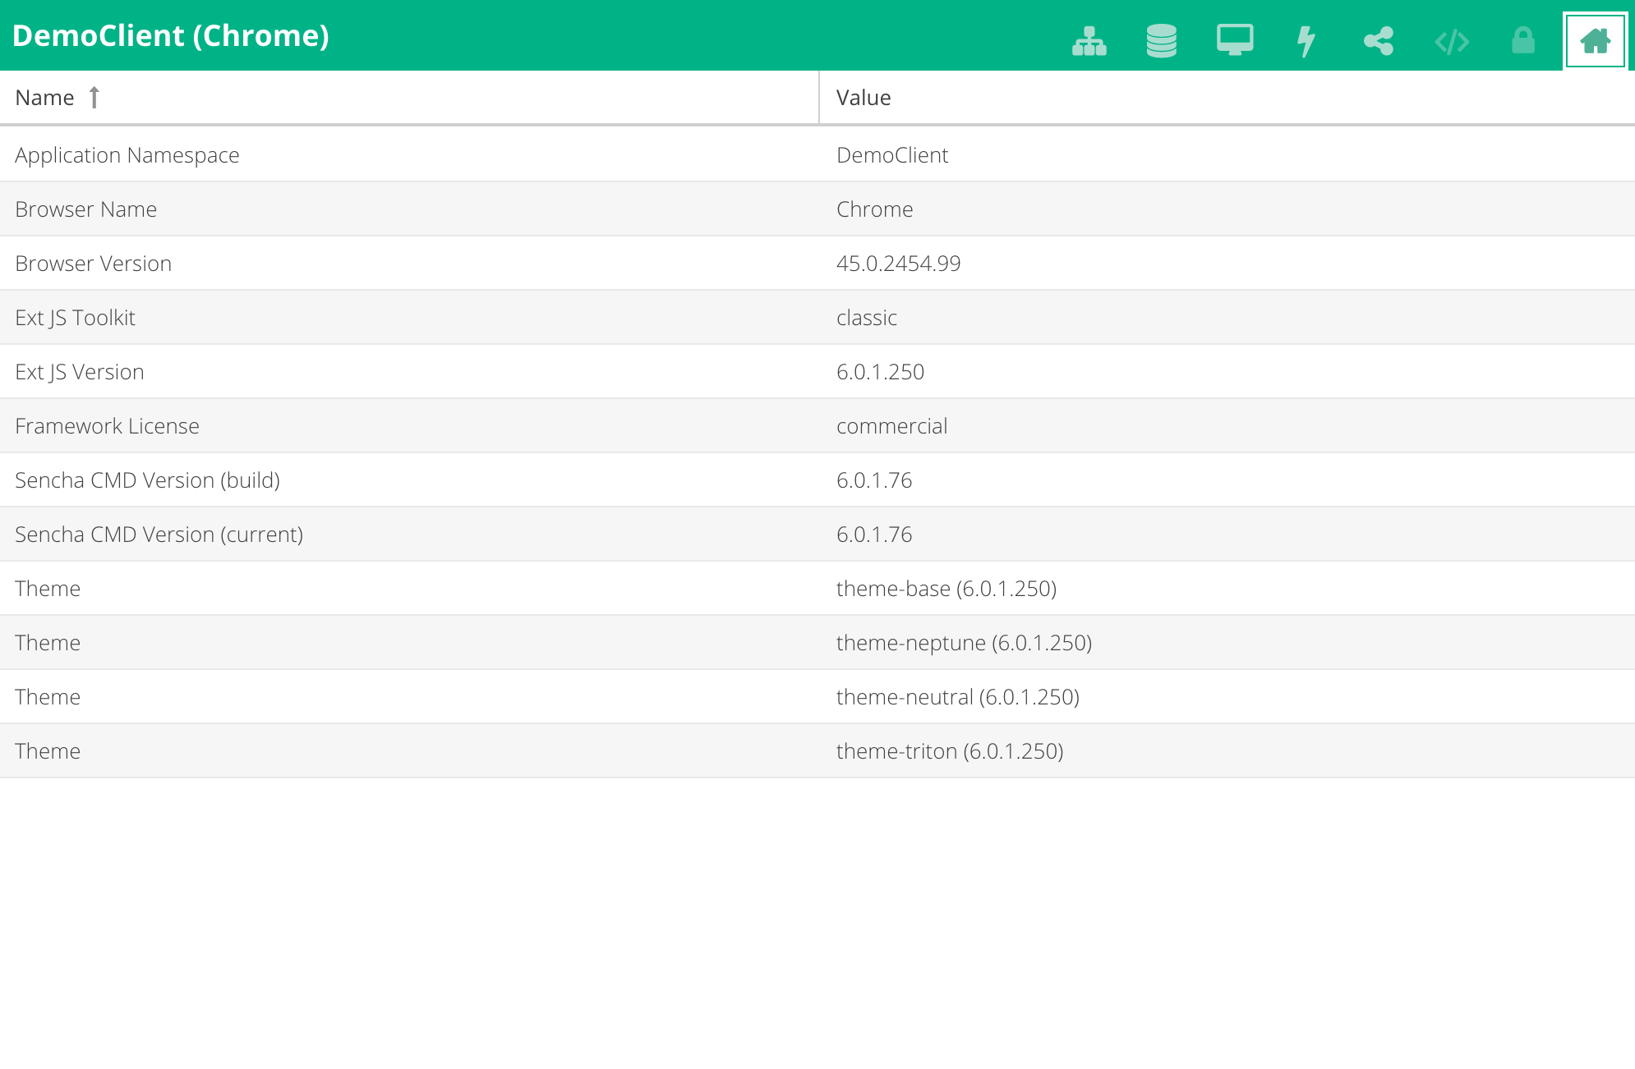Click theme-base (6.0.1.250) value
Viewport: 1635px width, 1069px height.
point(946,589)
